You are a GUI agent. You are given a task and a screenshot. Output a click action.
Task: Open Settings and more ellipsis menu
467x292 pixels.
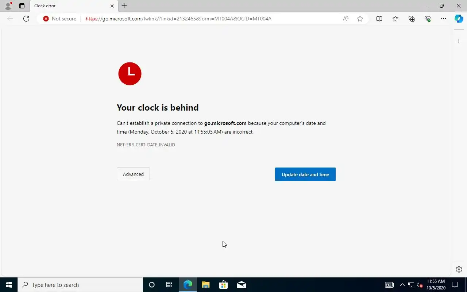pyautogui.click(x=444, y=19)
